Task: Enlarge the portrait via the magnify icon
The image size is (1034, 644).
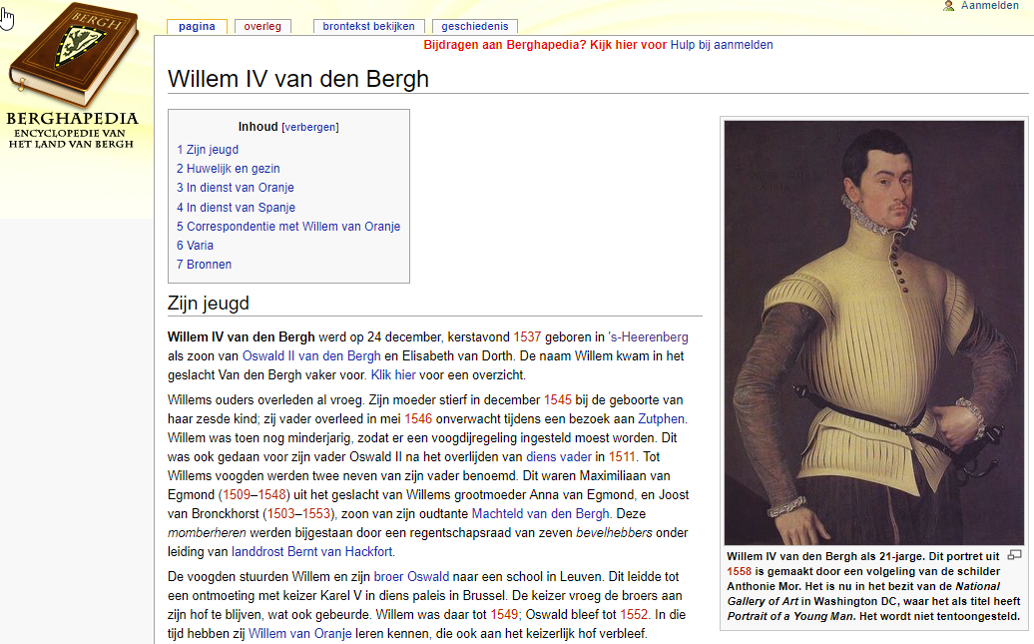Action: pyautogui.click(x=1015, y=555)
